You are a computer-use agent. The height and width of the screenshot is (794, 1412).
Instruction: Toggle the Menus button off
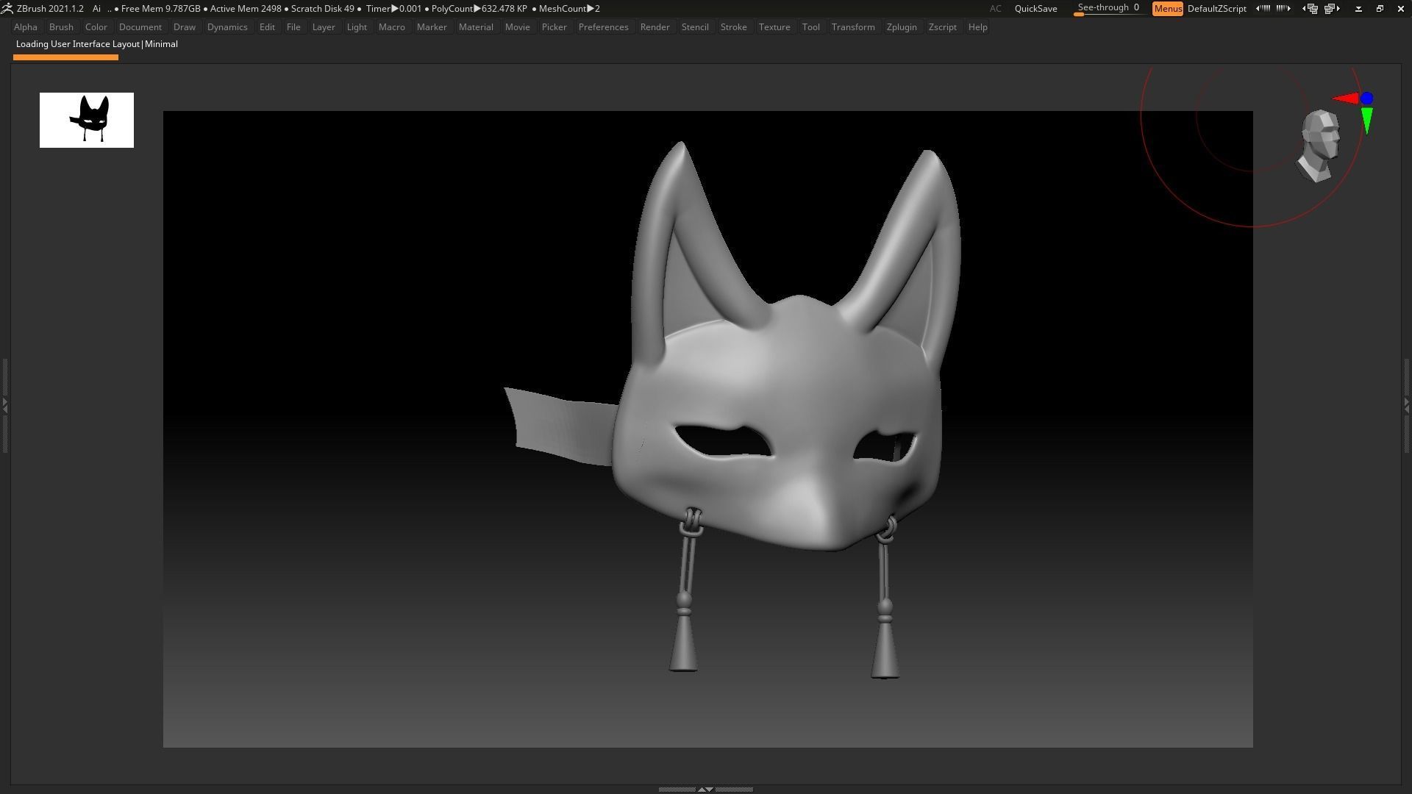pos(1167,9)
